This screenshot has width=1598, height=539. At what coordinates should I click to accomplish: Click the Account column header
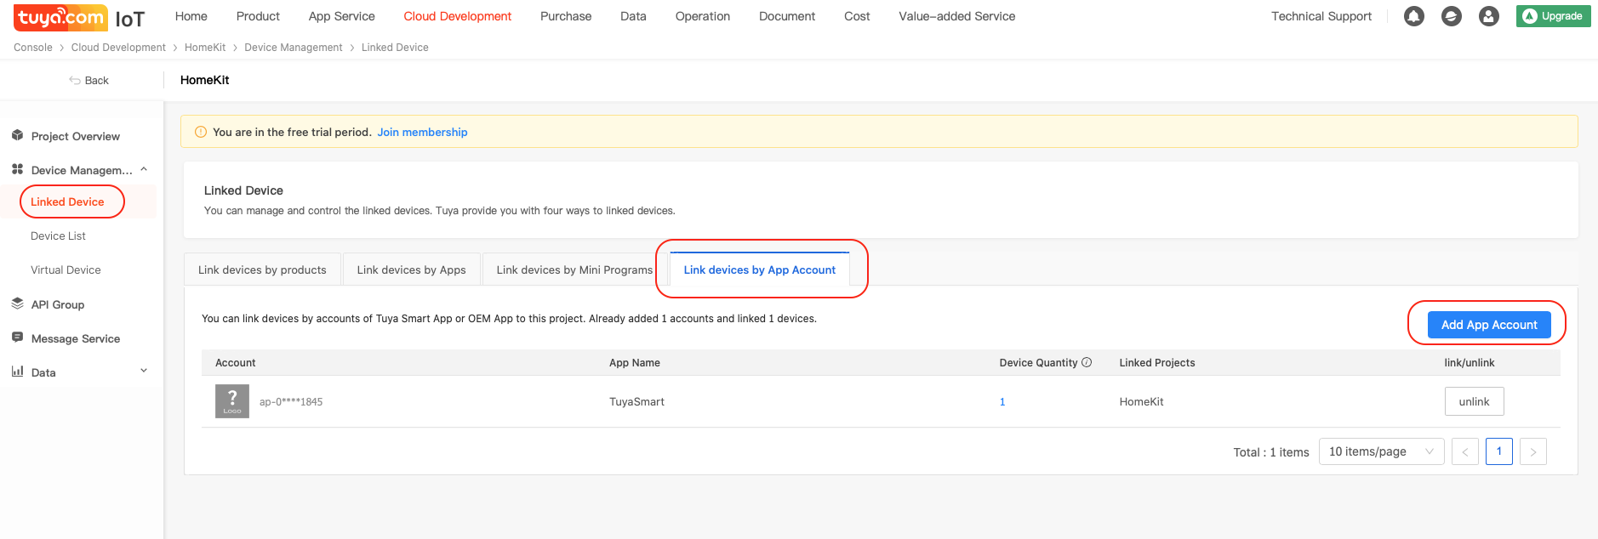[236, 363]
